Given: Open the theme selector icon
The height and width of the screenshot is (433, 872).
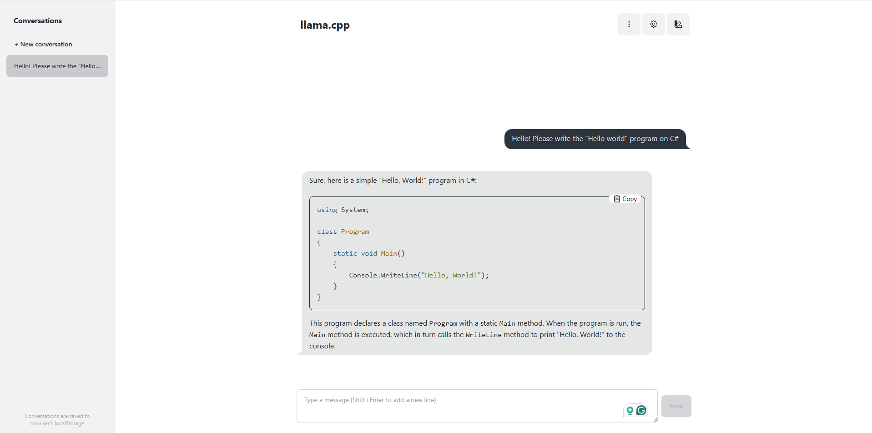Looking at the screenshot, I should click(678, 24).
